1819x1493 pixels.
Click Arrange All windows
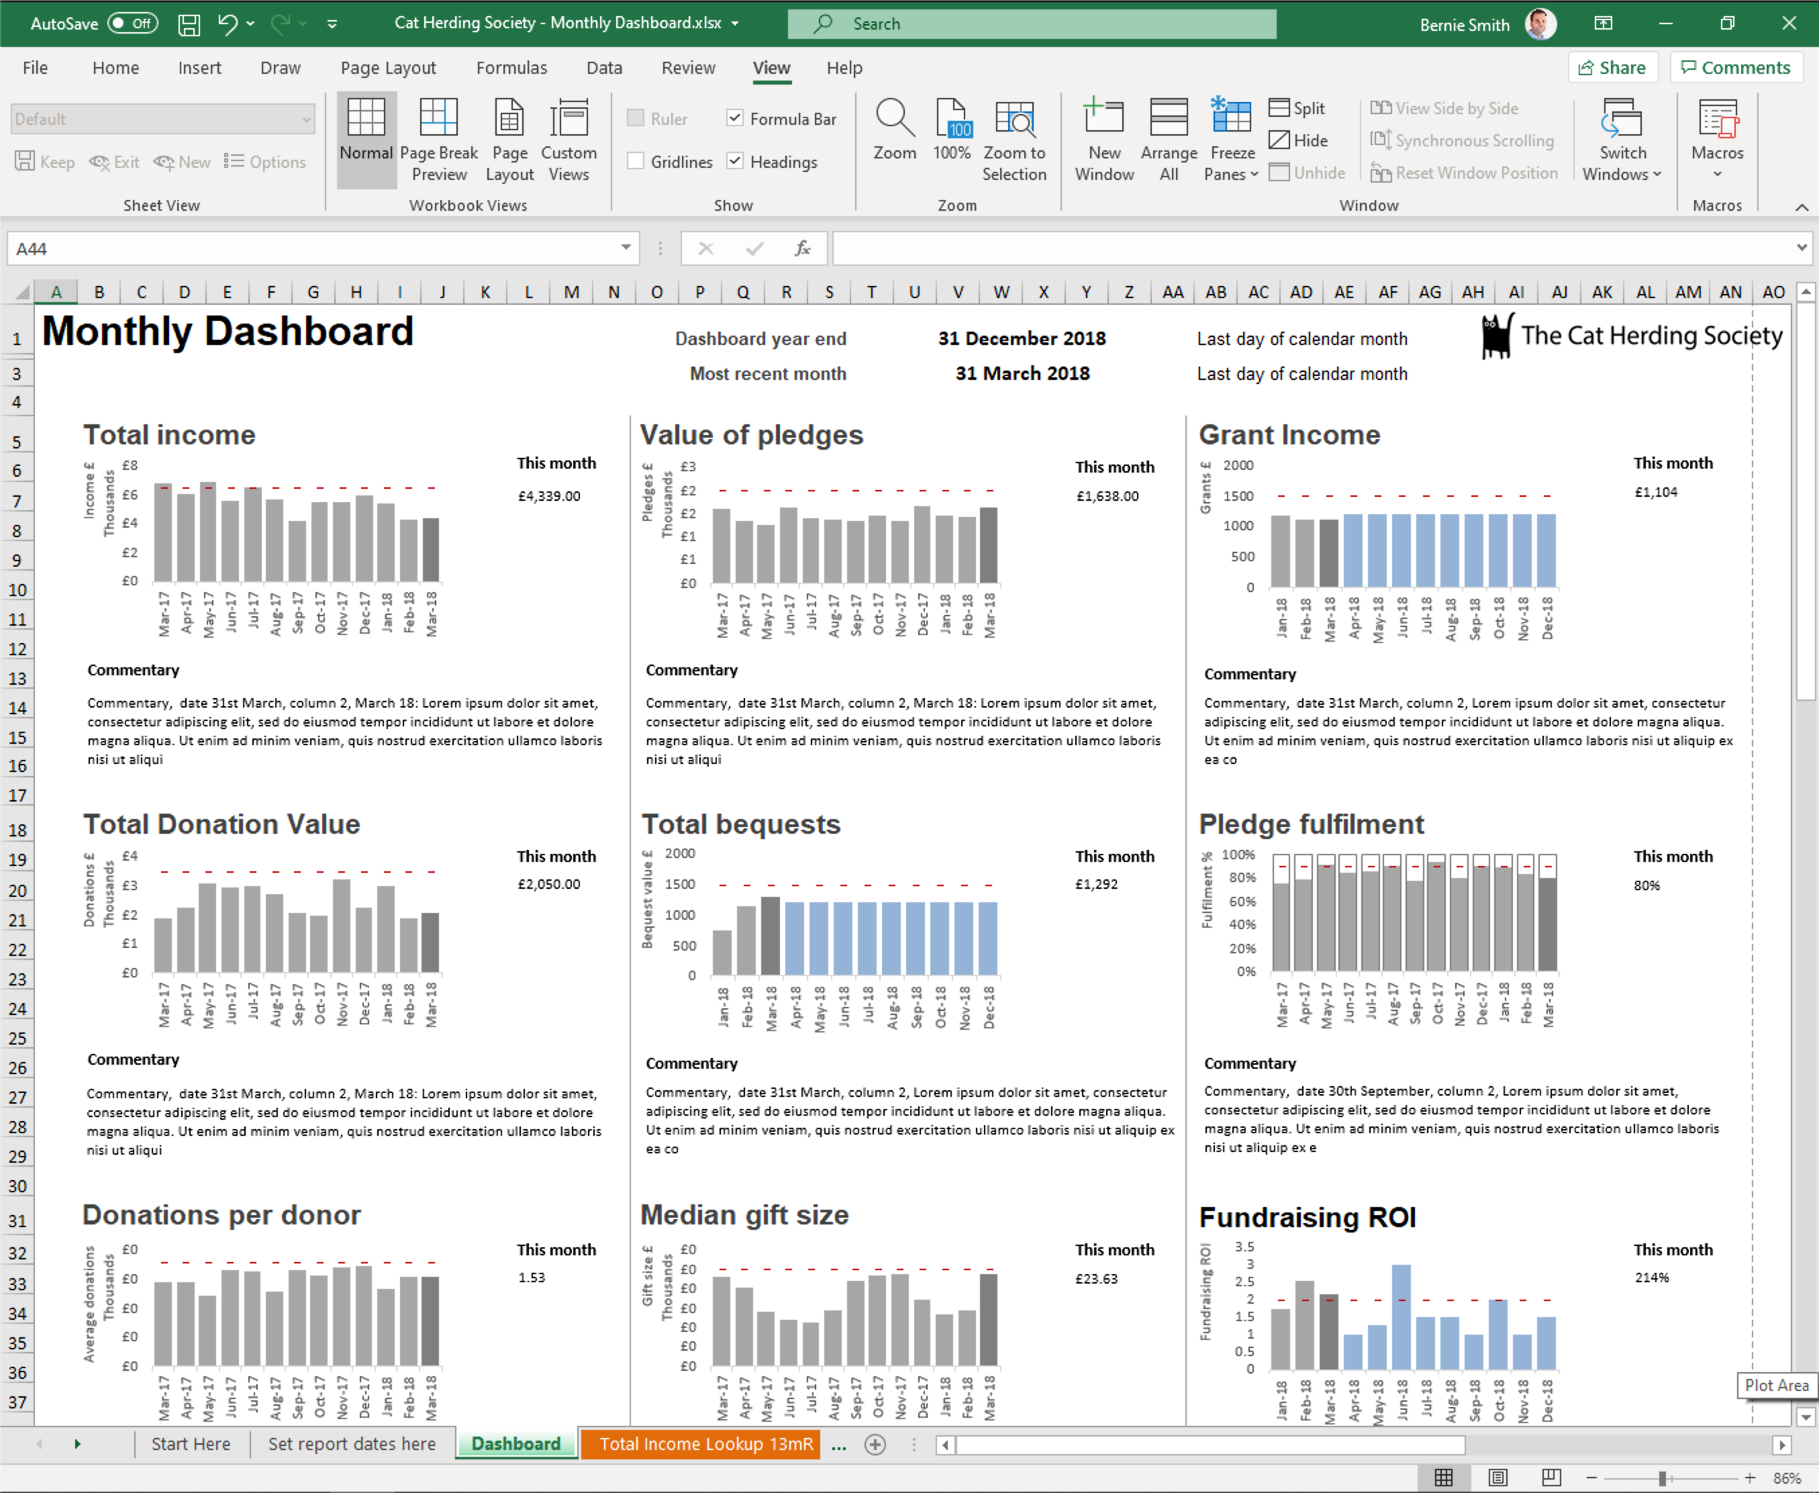click(x=1169, y=140)
